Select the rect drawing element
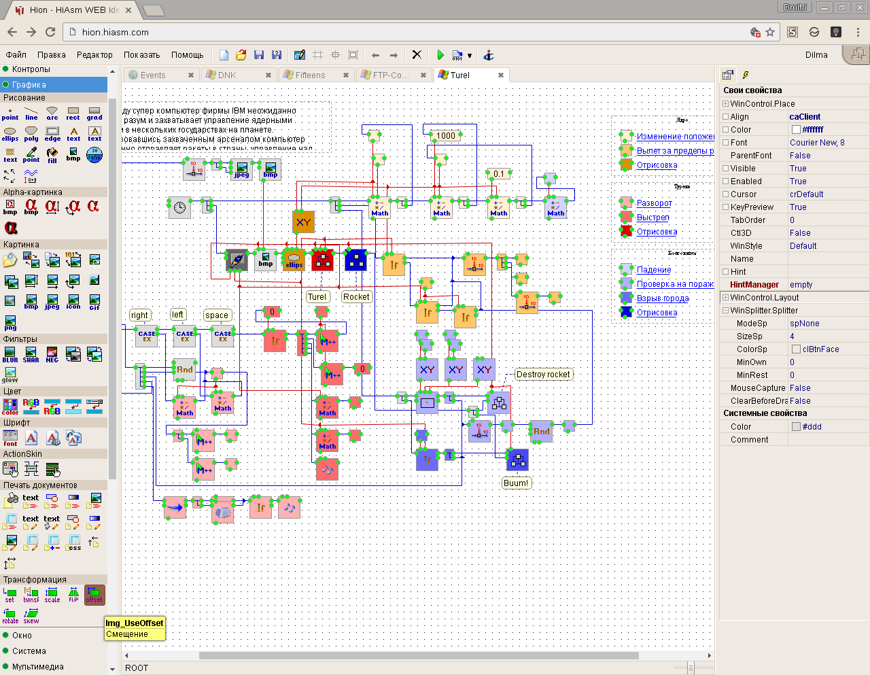 (73, 113)
